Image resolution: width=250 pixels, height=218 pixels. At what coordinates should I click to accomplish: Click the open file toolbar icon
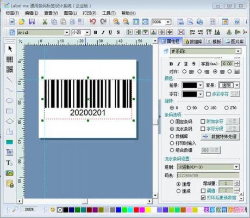click(x=22, y=22)
